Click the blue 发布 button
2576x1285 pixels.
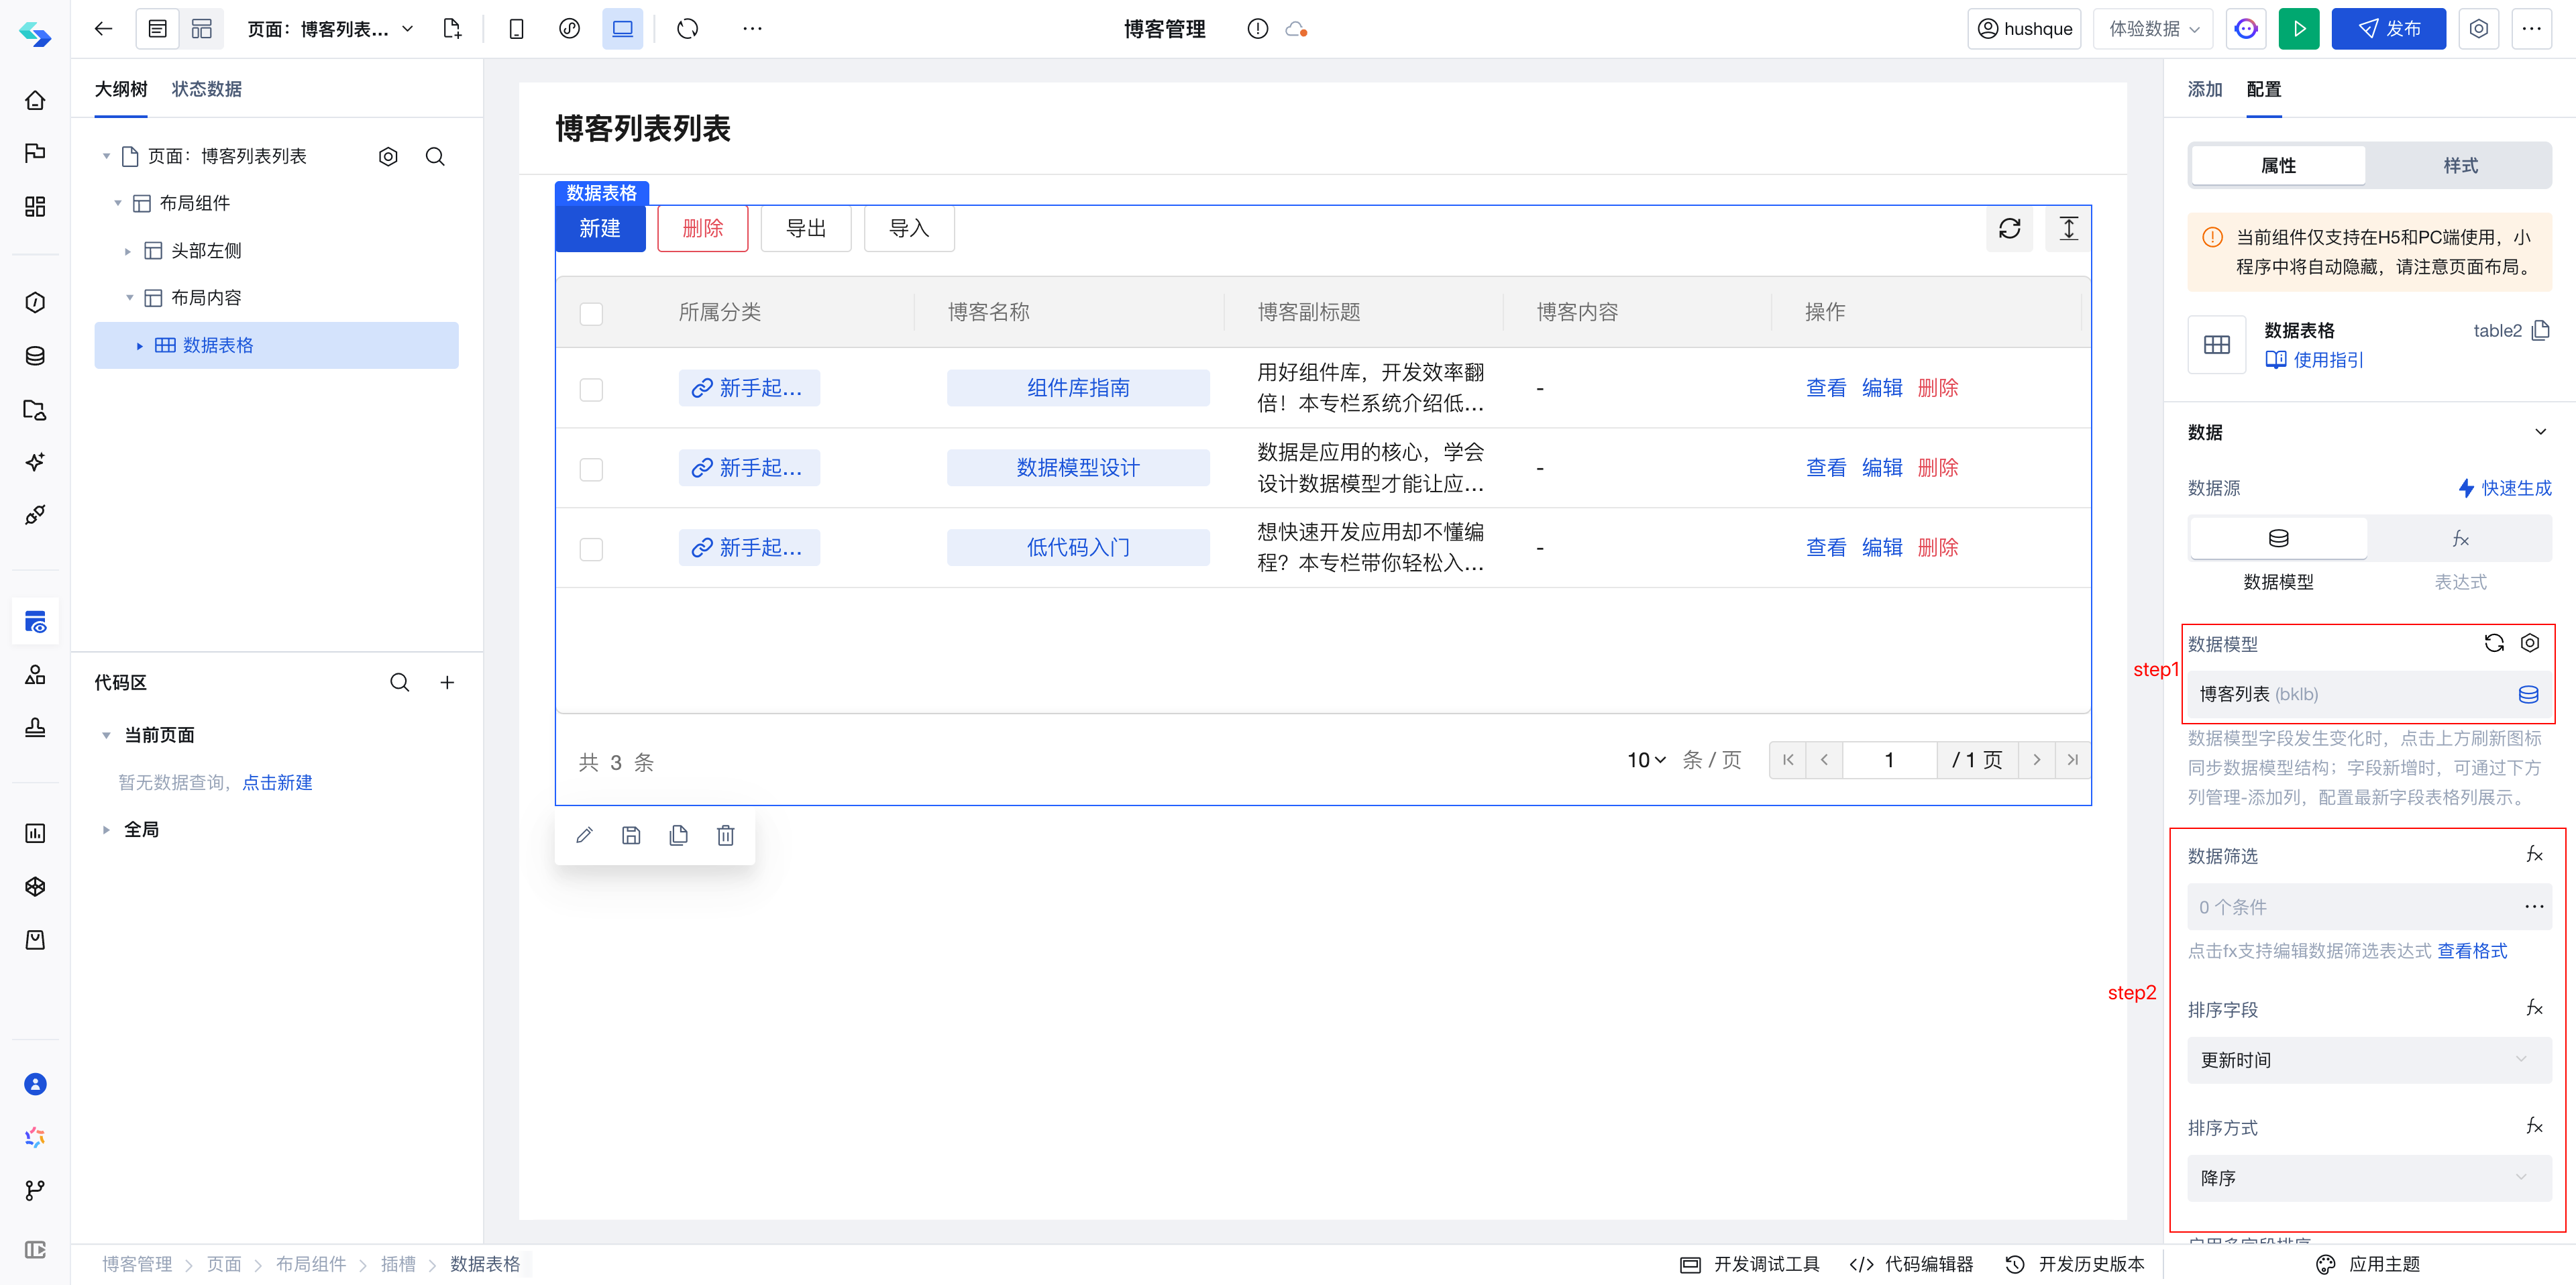click(x=2388, y=29)
